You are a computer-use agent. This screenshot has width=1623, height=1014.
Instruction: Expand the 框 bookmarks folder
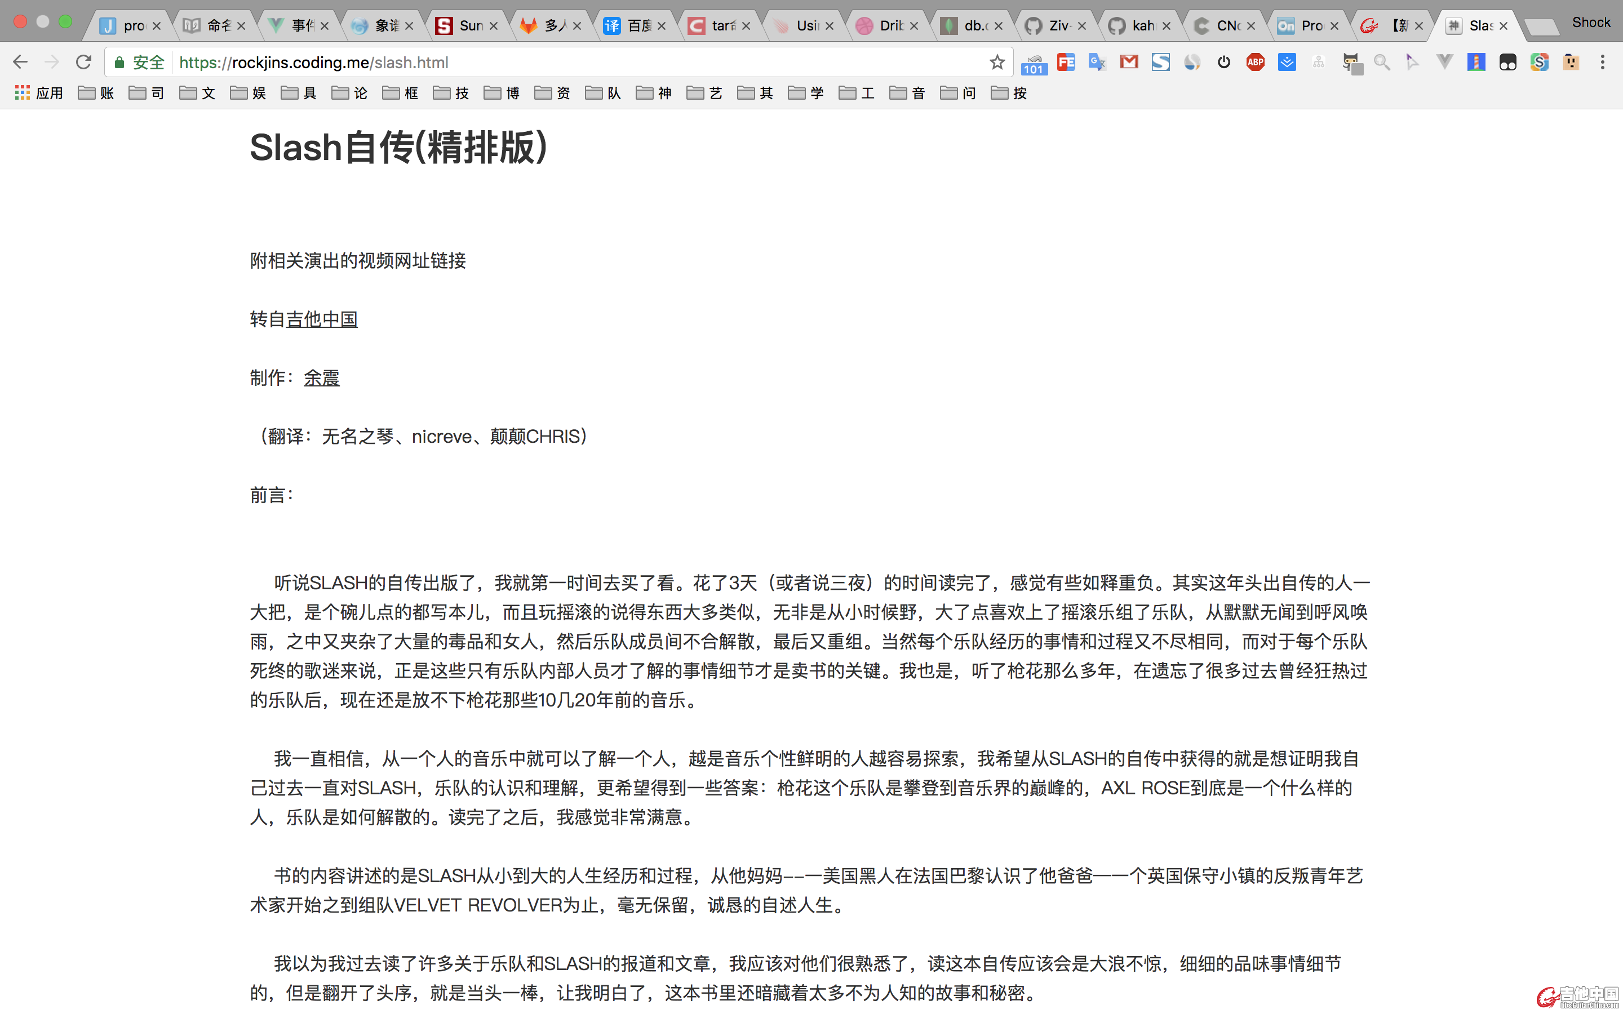click(x=401, y=93)
